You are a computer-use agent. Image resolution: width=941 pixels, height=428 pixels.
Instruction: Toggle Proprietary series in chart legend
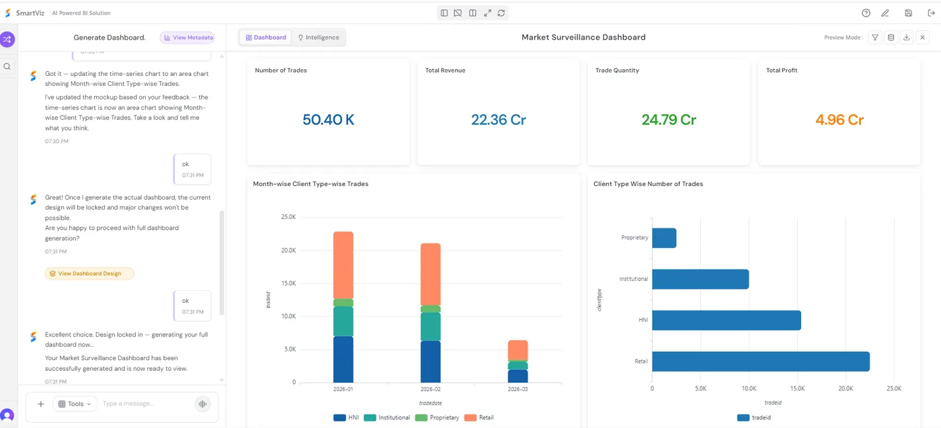click(x=437, y=417)
